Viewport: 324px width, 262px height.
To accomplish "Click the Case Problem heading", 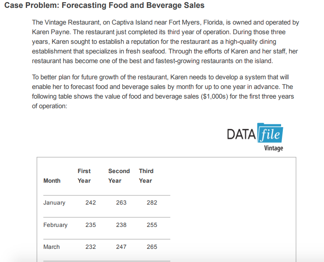I will pyautogui.click(x=104, y=5).
